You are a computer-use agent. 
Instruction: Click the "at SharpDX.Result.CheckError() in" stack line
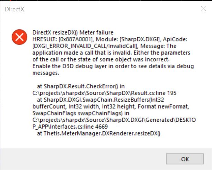click(x=81, y=86)
